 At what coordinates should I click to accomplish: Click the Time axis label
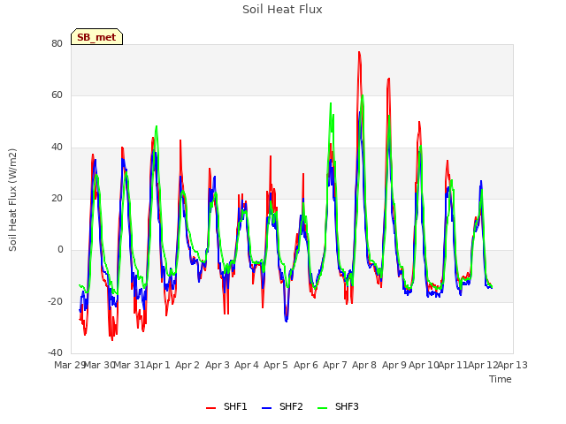pyautogui.click(x=501, y=379)
